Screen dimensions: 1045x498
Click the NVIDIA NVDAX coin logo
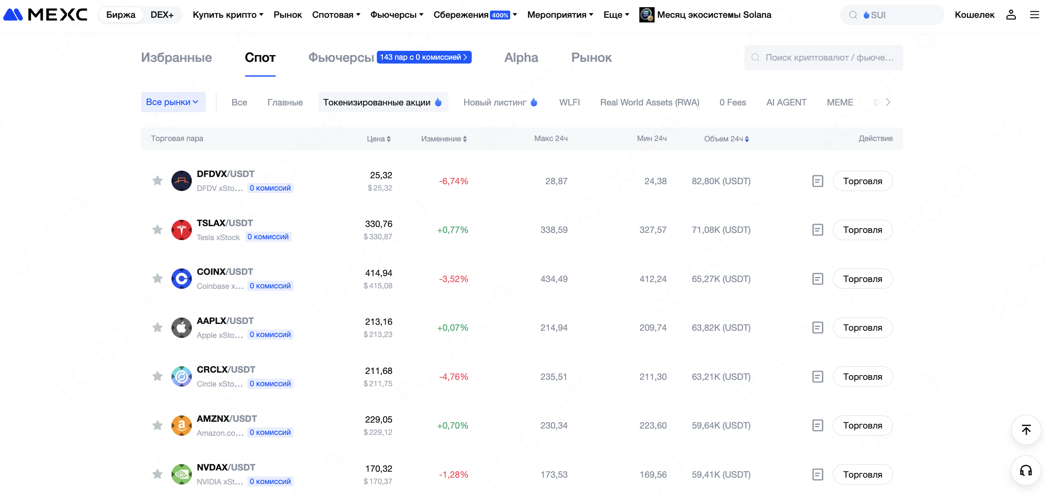[x=182, y=474]
